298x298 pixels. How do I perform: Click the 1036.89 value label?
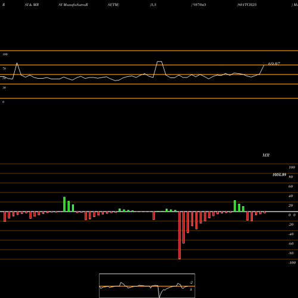(280, 175)
